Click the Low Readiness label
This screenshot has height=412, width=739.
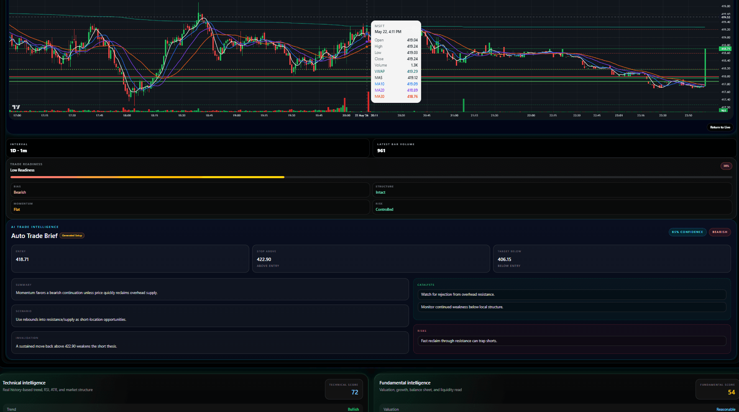(x=22, y=170)
